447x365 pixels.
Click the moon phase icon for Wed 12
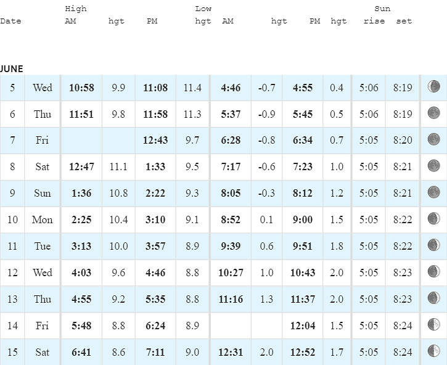433,271
